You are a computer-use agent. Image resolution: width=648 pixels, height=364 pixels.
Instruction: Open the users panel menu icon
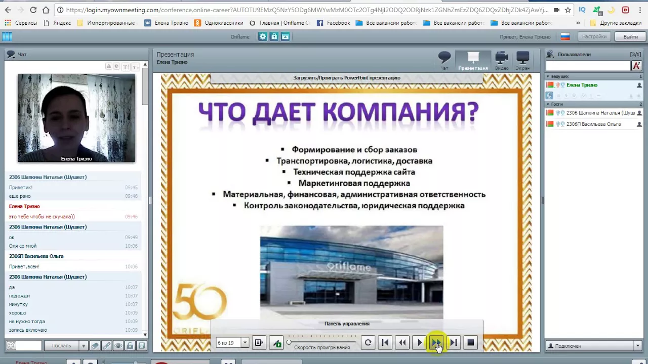pyautogui.click(x=550, y=54)
